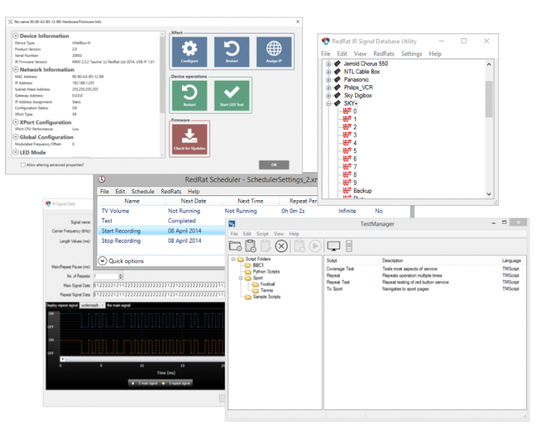
Task: Click the cancel X icon in TestManager toolbar
Action: 281,246
